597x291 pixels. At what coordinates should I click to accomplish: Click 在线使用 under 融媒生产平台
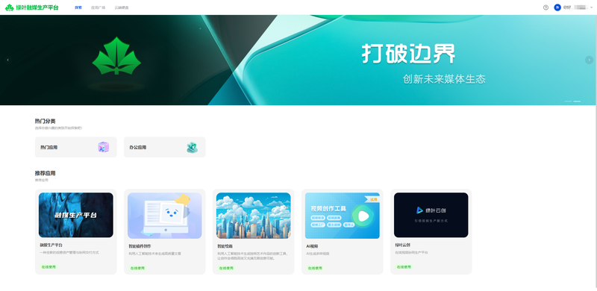coord(49,267)
